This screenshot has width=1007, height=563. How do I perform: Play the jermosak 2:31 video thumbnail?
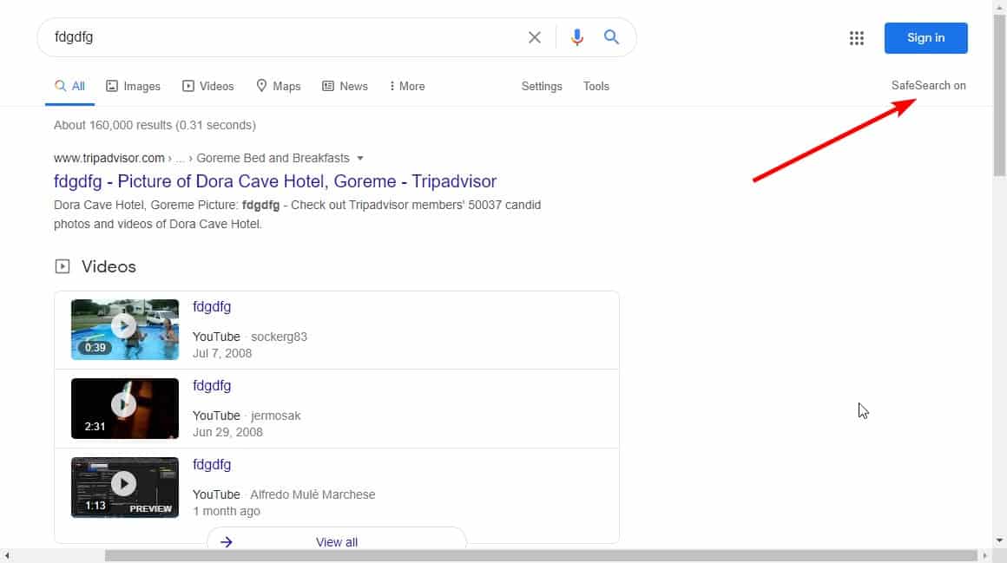(x=125, y=409)
